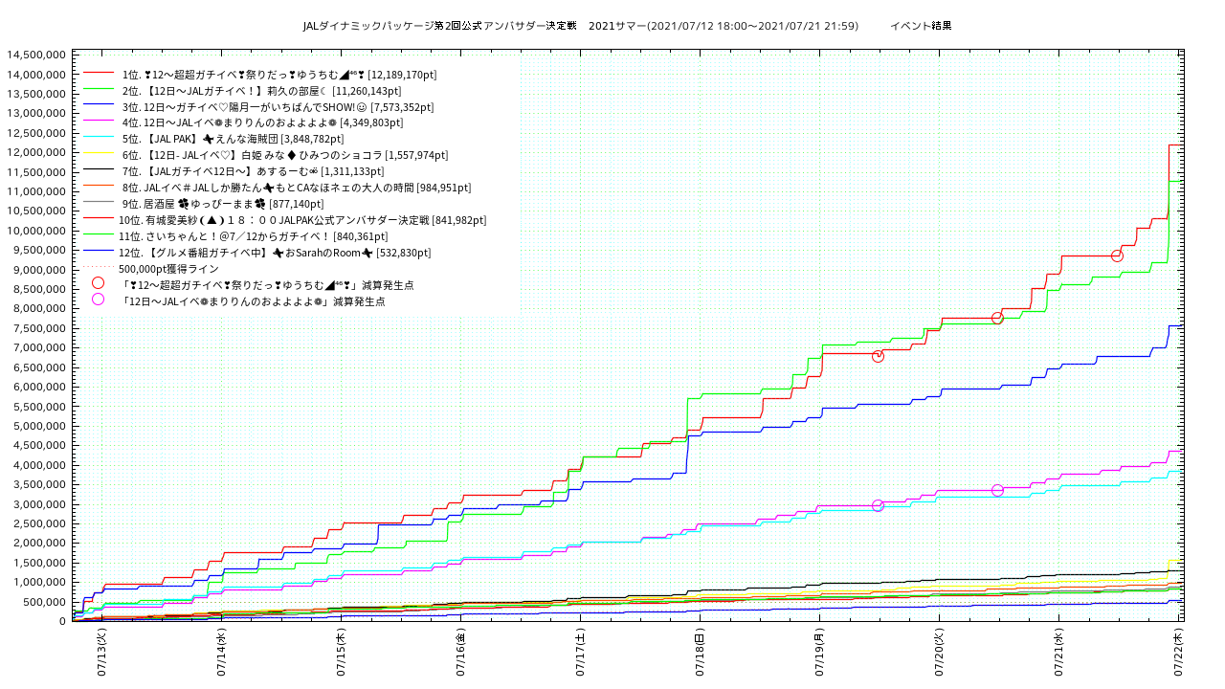Click the green line sample for 2位
The image size is (1225, 689).
click(x=99, y=90)
